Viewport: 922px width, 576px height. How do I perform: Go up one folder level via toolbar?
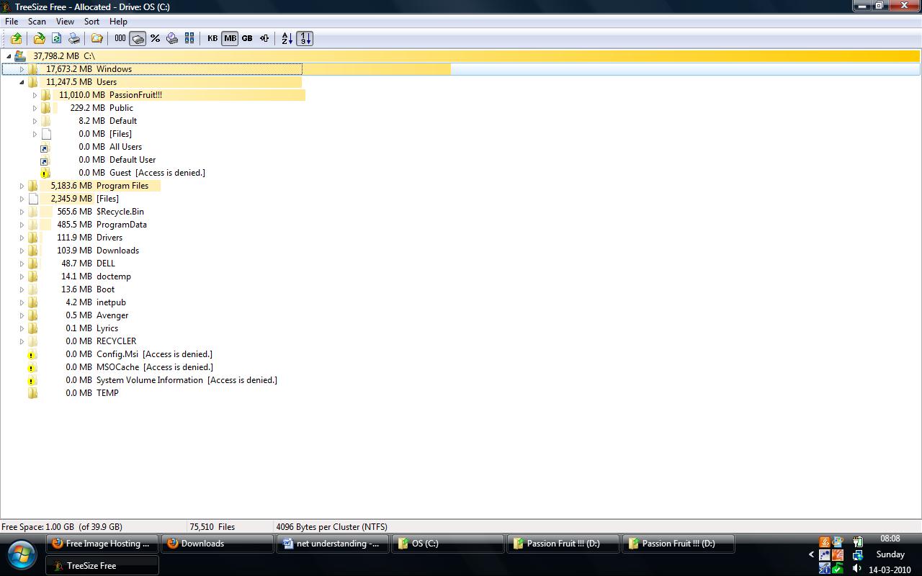coord(16,38)
